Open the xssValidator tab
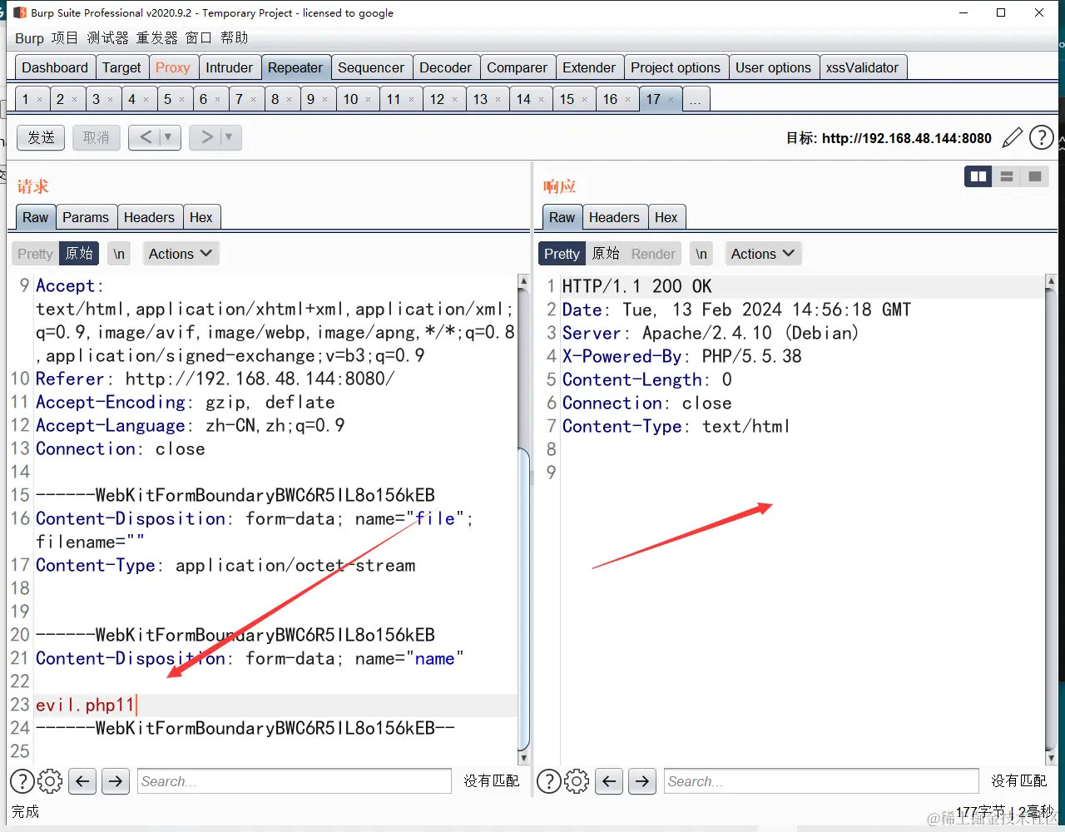Image resolution: width=1065 pixels, height=832 pixels. pyautogui.click(x=862, y=67)
